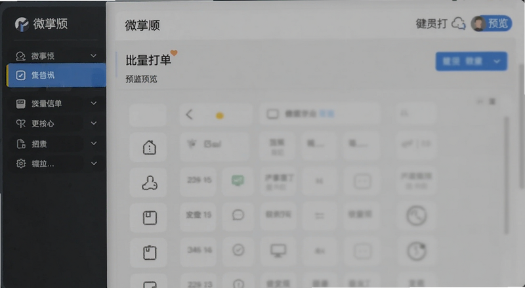This screenshot has height=288, width=525.
Task: Go back with the left chevron arrow
Action: pyautogui.click(x=189, y=115)
